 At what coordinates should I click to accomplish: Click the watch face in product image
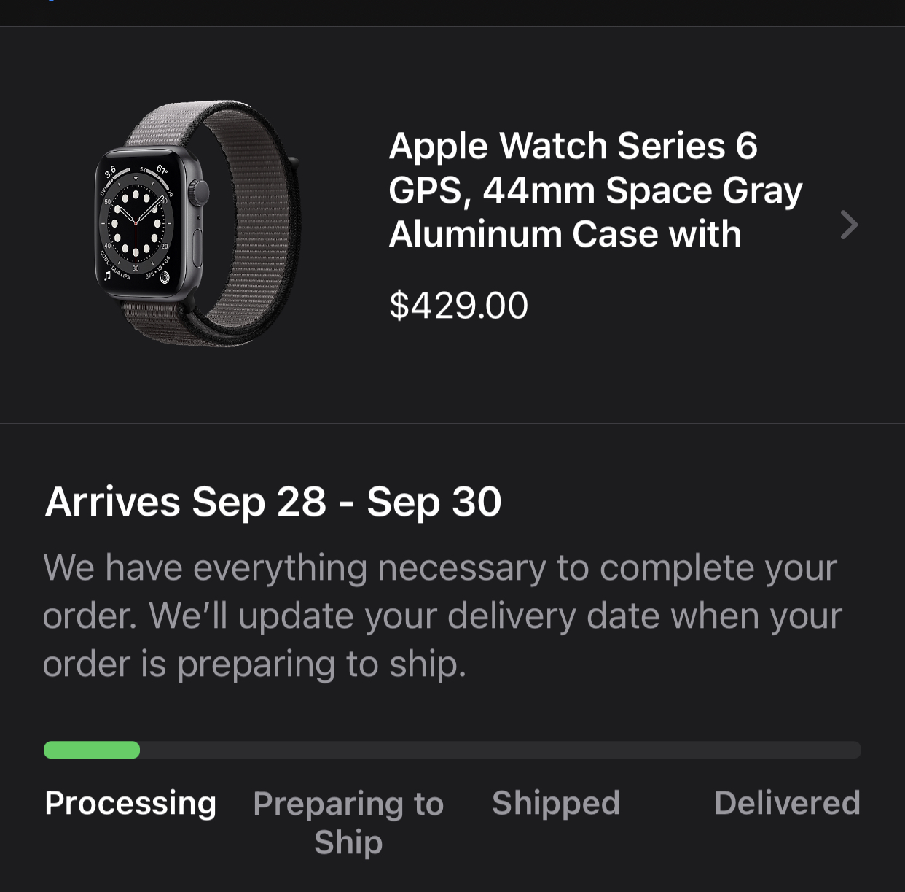point(136,225)
